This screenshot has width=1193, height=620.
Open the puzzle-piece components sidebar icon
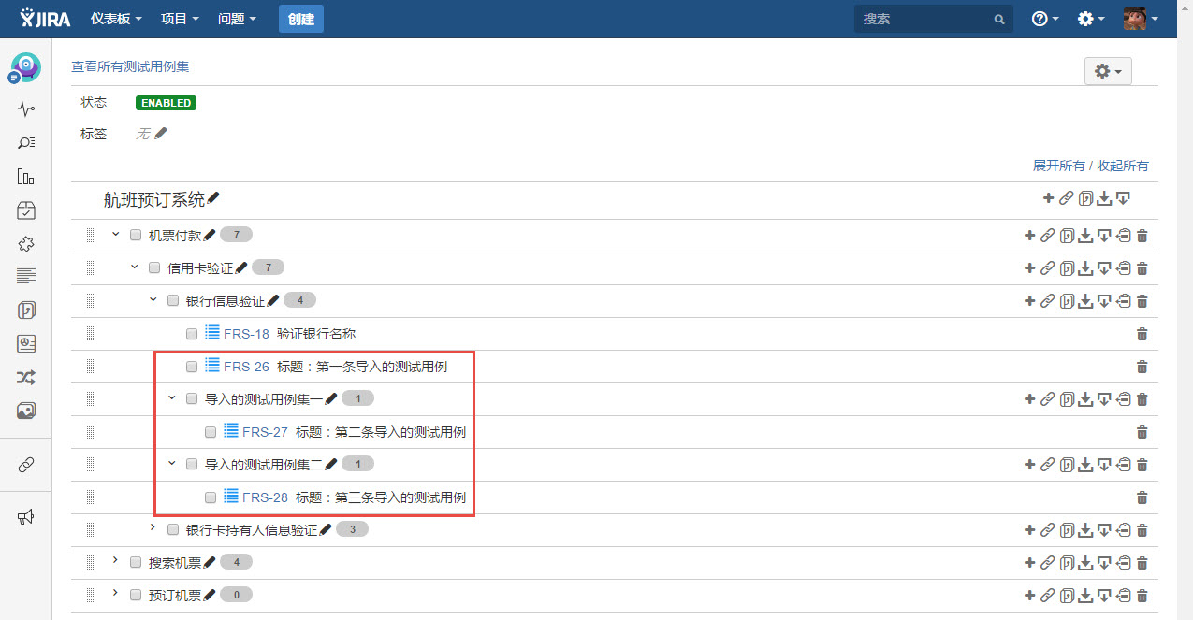tap(26, 244)
